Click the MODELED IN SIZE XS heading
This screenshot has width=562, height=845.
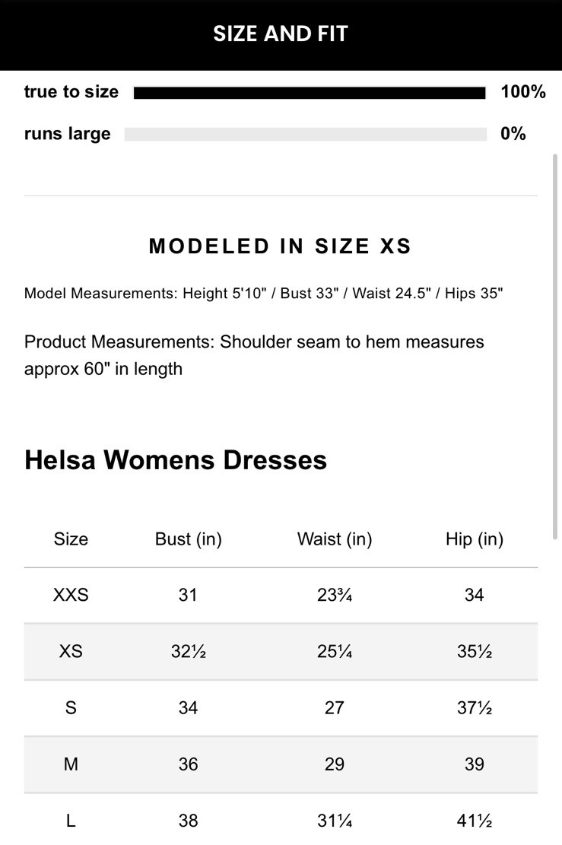[x=280, y=246]
